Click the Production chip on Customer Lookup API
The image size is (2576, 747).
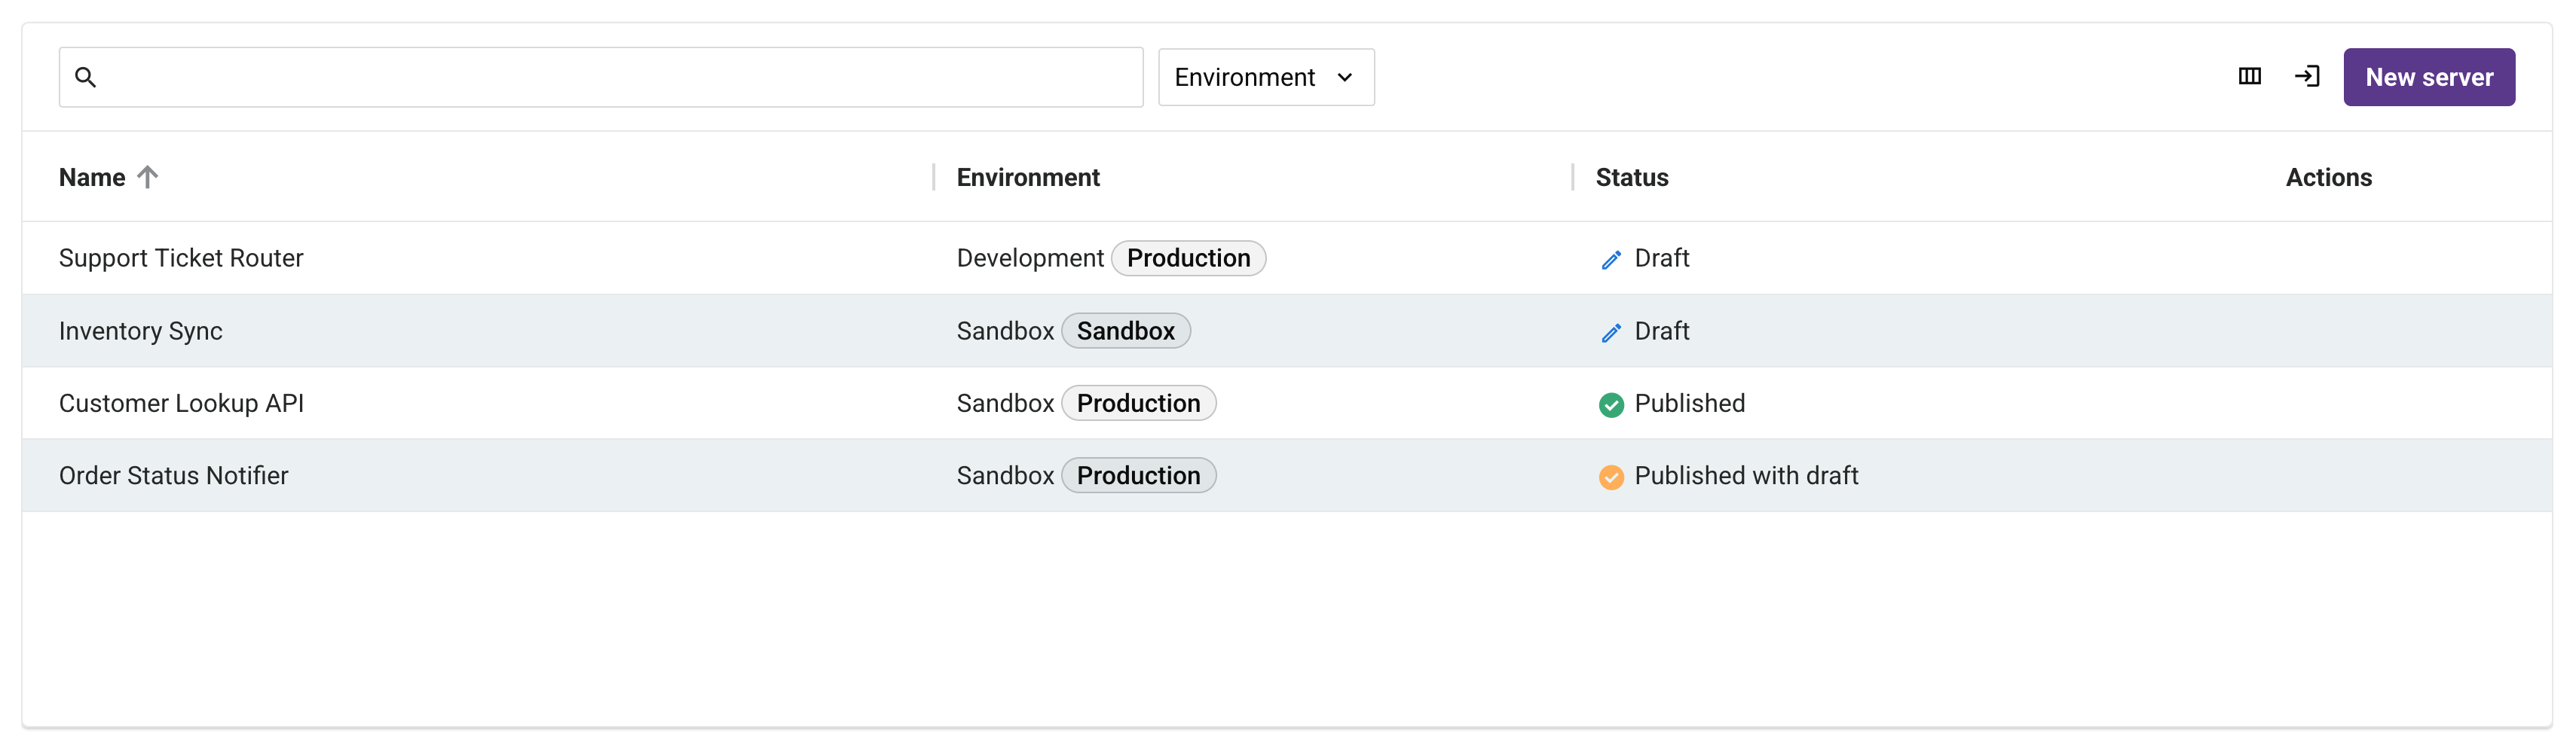1138,404
